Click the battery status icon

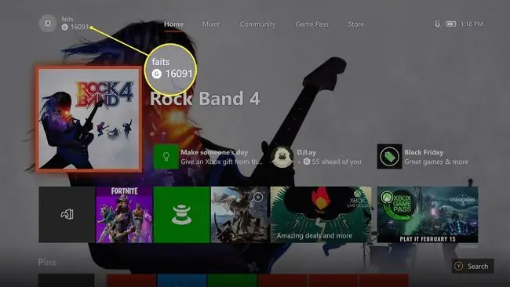tap(451, 24)
